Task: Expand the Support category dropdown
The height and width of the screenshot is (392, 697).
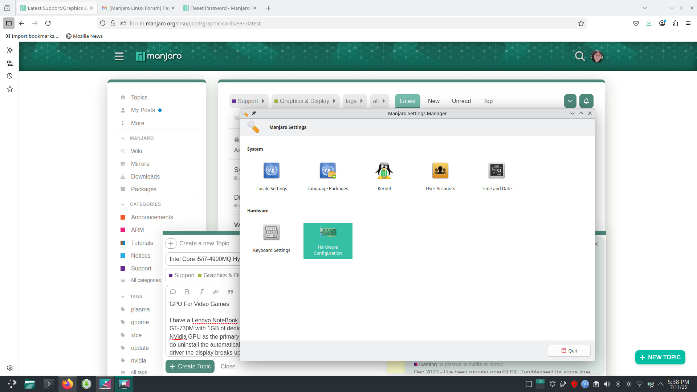Action: pos(249,101)
